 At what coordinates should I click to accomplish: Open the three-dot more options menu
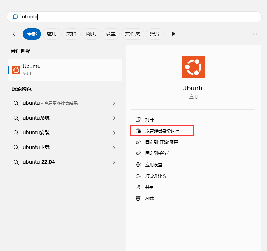(x=255, y=34)
